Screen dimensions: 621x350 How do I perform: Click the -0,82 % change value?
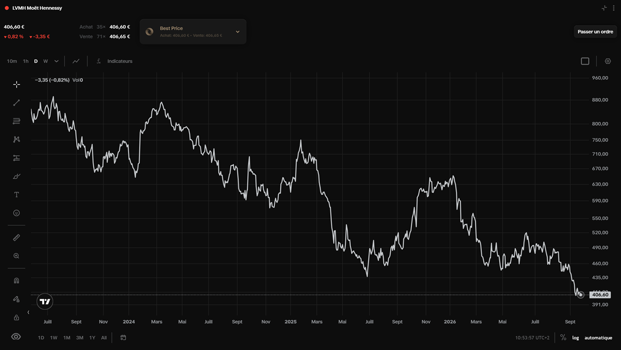[x=14, y=36]
